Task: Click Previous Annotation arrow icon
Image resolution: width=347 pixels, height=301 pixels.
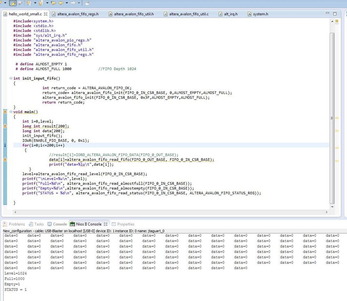Action: pos(41,3)
